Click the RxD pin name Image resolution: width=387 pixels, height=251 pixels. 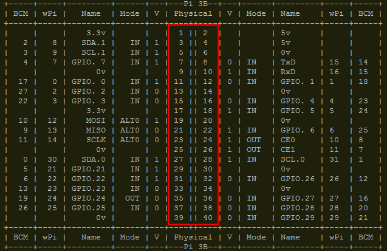click(x=288, y=72)
